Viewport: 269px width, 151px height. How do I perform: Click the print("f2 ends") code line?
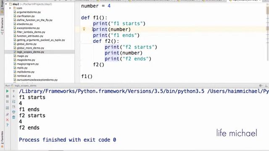[128, 59]
